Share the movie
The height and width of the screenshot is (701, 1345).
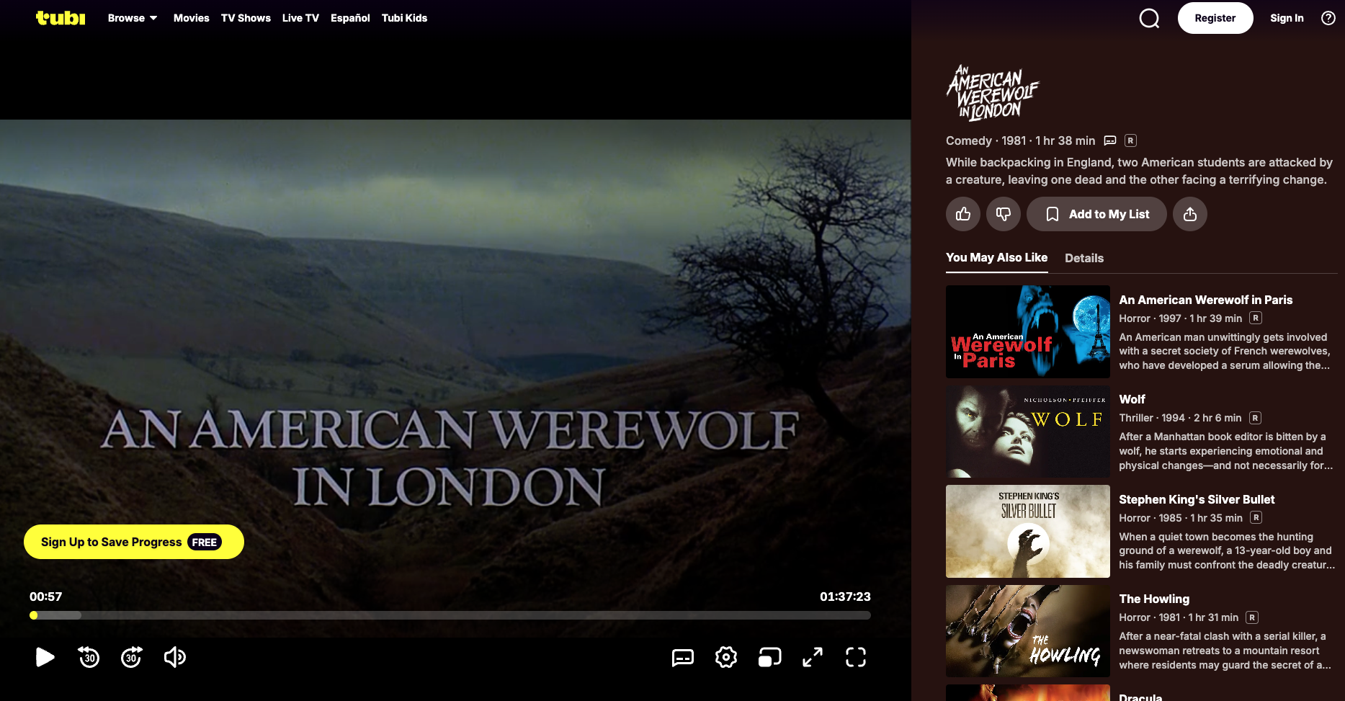1190,214
